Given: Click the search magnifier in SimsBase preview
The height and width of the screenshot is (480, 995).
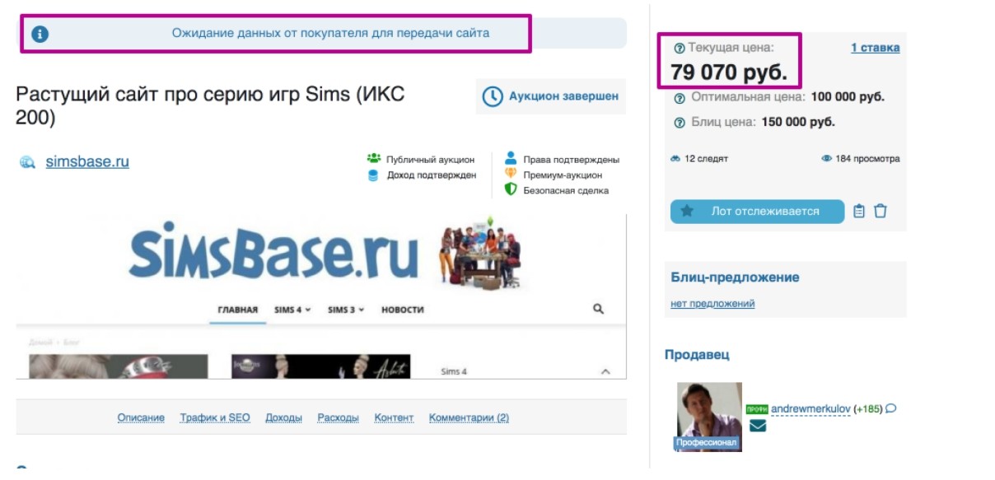Looking at the screenshot, I should coord(599,309).
